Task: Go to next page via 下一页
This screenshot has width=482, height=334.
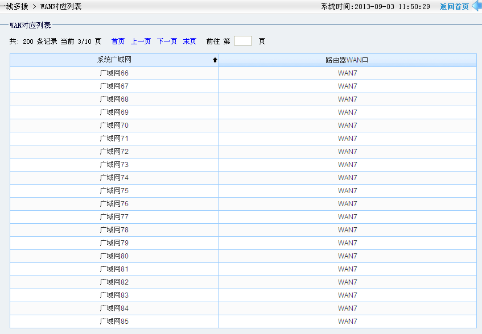Action: pos(167,41)
